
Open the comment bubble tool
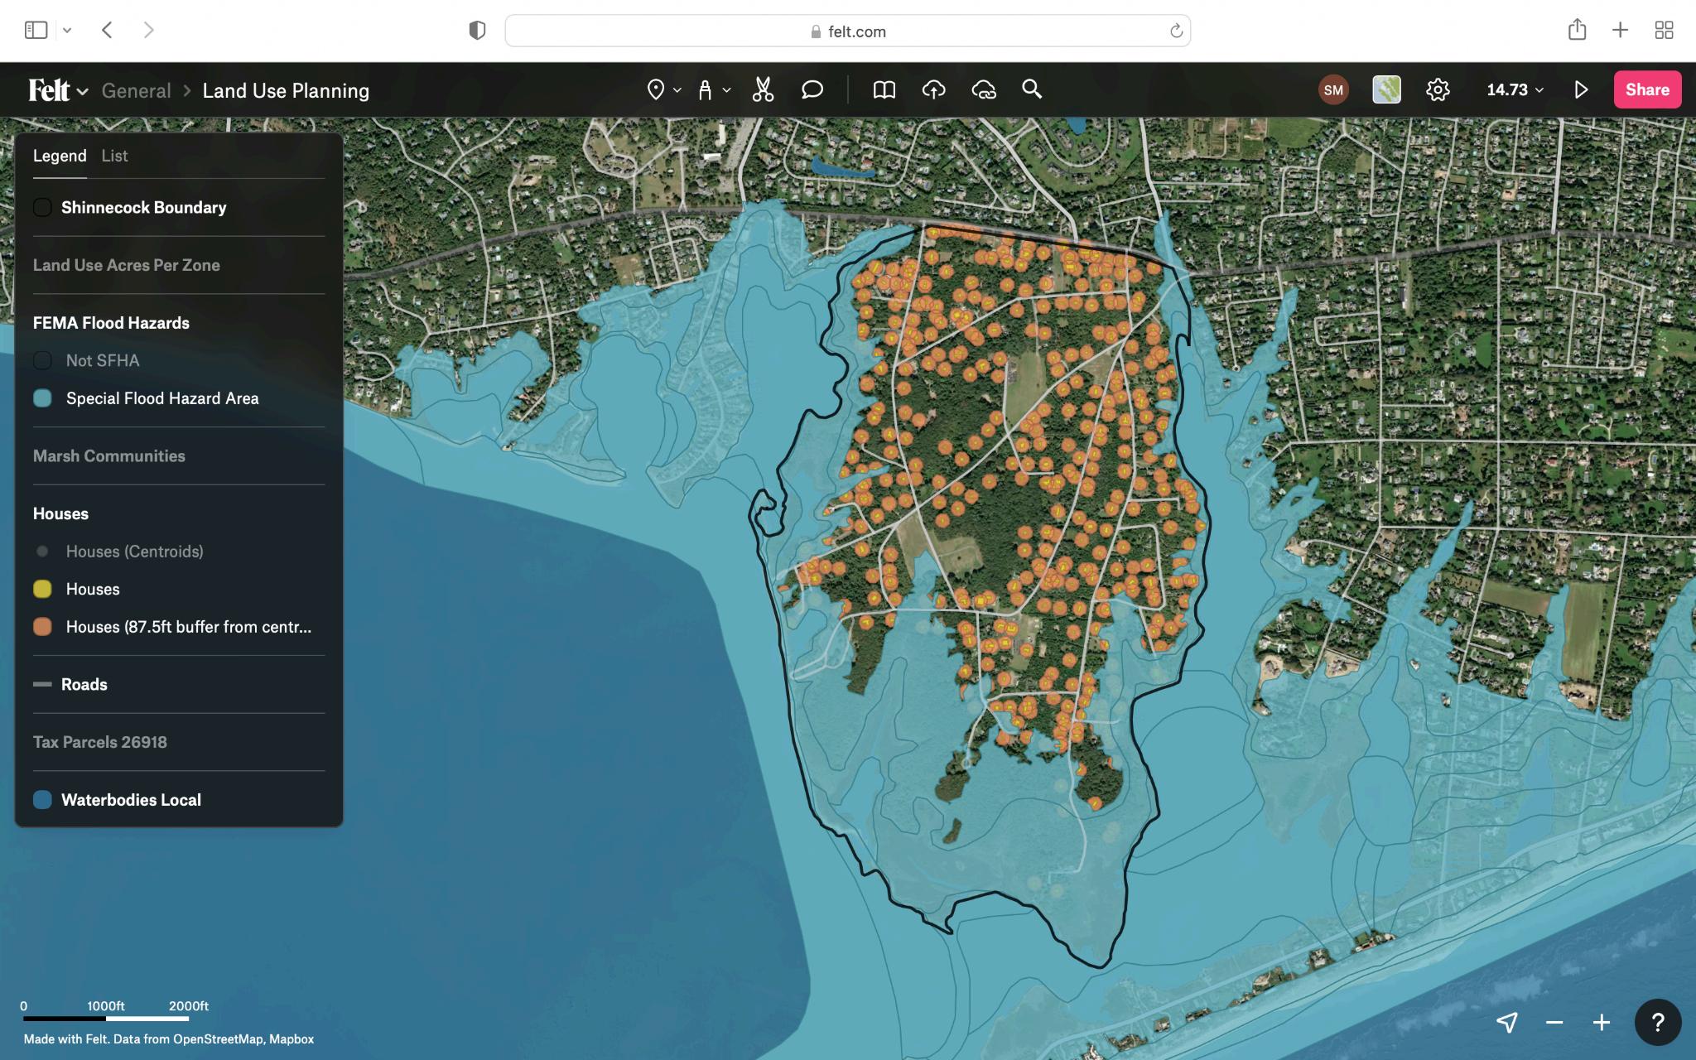click(812, 89)
